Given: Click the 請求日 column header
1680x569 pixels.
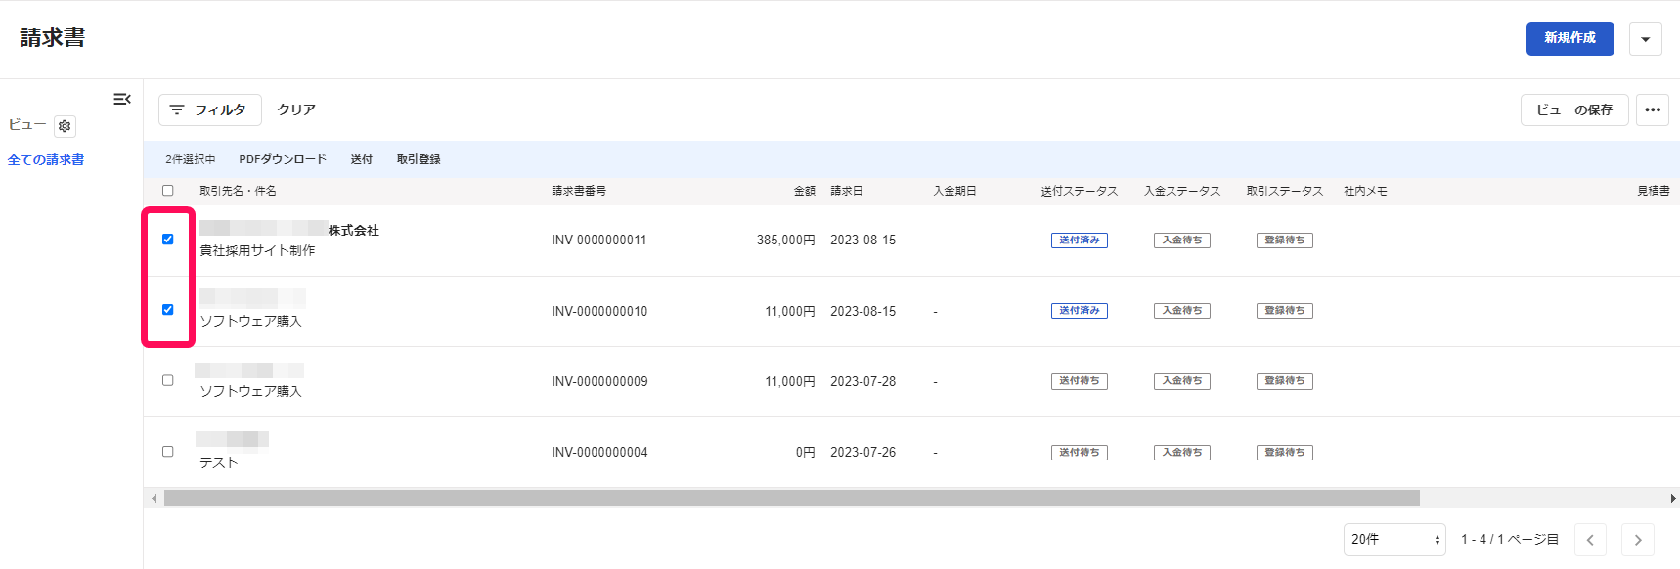Looking at the screenshot, I should (x=847, y=191).
